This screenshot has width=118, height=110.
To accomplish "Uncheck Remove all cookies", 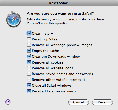I will point(29,62).
